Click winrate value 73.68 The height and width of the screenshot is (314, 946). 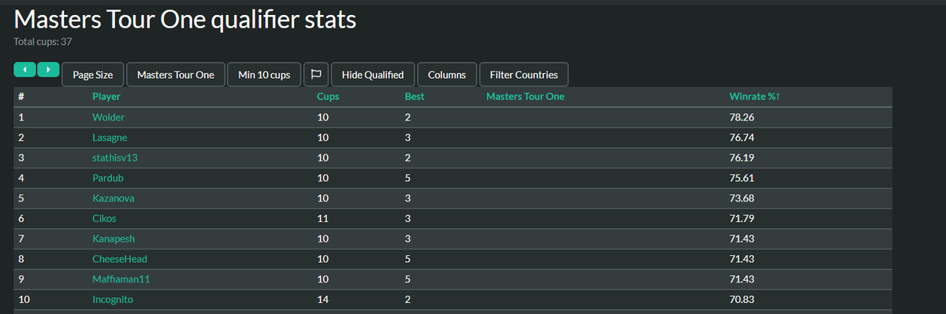click(x=743, y=198)
